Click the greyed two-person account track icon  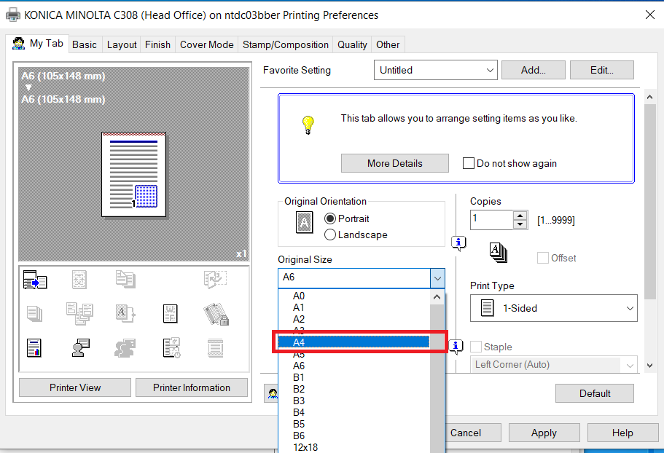[125, 348]
